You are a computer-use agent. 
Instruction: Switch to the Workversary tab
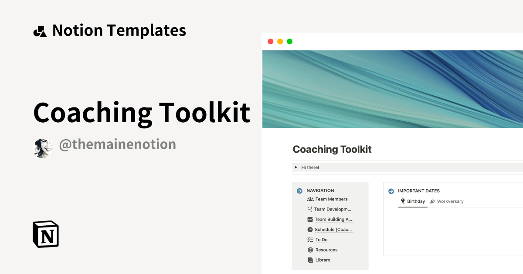click(x=450, y=201)
